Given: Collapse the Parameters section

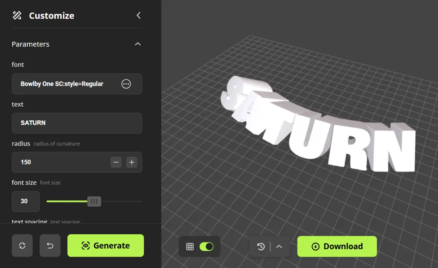Looking at the screenshot, I should point(138,44).
